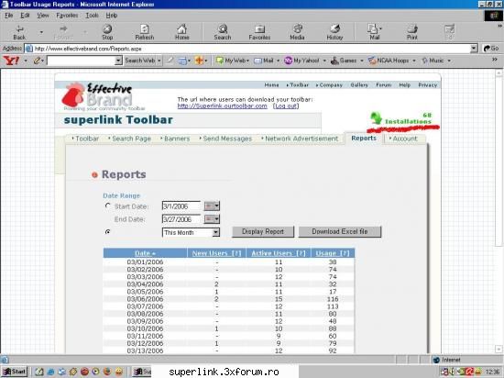This screenshot has width=504, height=378.
Task: Click the pencil icon on the Yahoo toolbar
Action: point(38,61)
